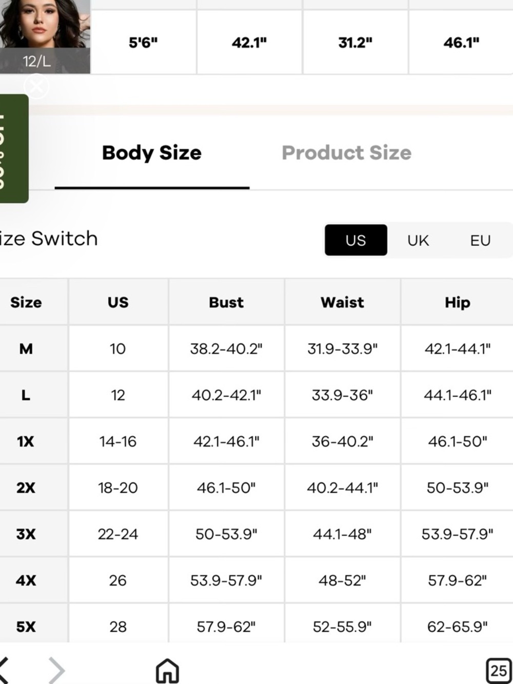This screenshot has width=513, height=684.
Task: Tap the 1X size row label
Action: click(26, 441)
